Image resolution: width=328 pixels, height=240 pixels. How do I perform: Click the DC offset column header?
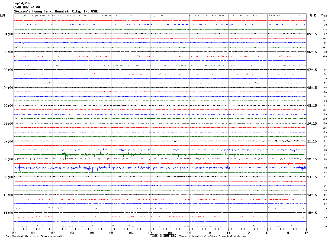323,15
